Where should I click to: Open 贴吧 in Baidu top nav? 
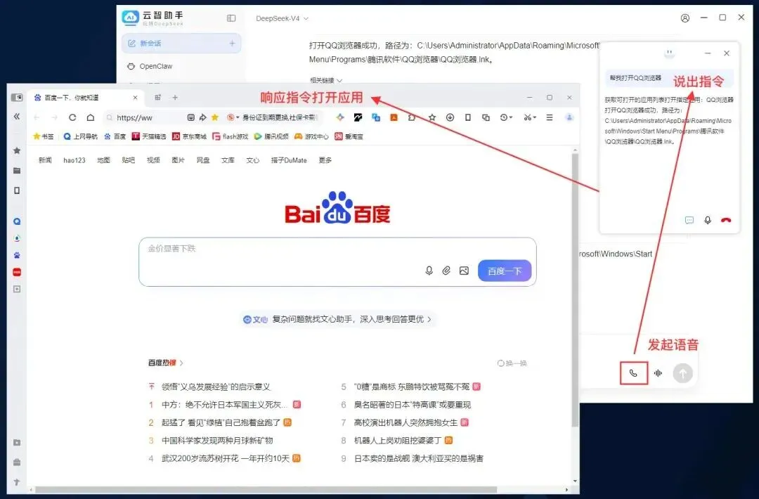(129, 160)
